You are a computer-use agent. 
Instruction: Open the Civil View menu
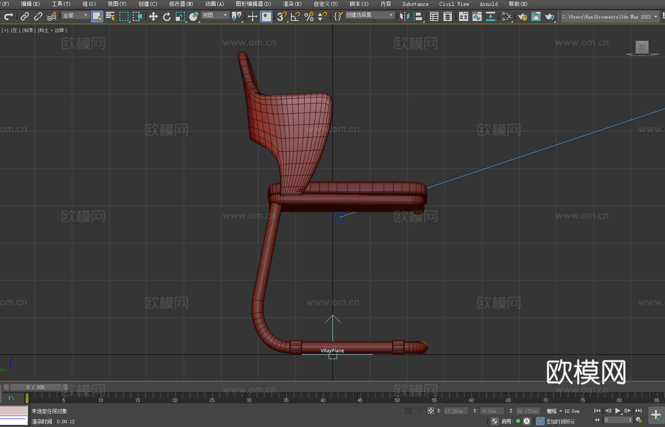point(454,4)
